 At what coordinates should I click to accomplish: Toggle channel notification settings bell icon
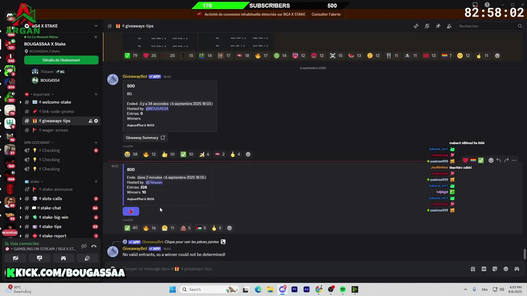[x=427, y=26]
